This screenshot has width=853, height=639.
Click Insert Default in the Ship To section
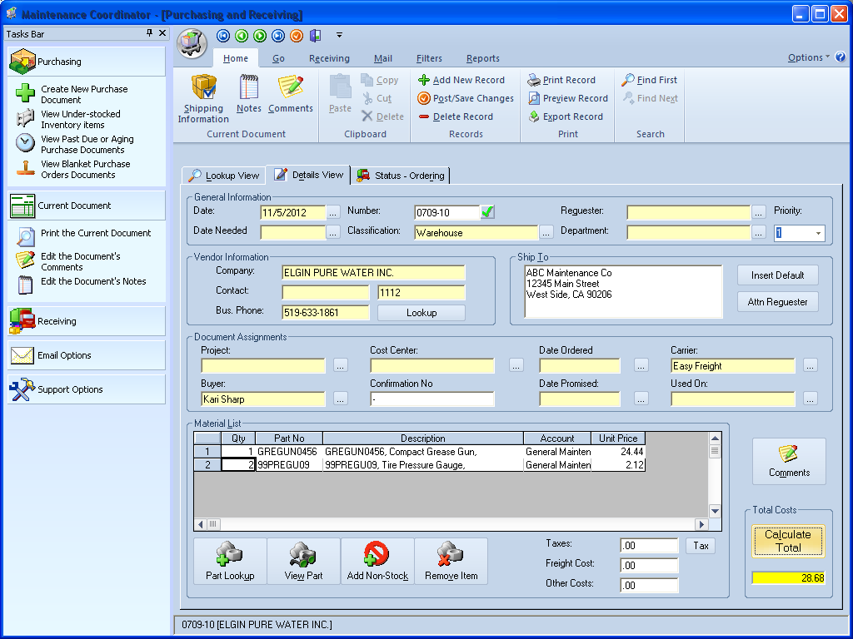tap(777, 275)
